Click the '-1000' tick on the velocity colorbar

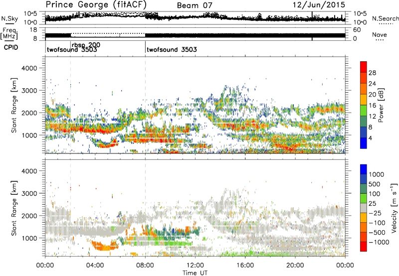tap(379, 242)
